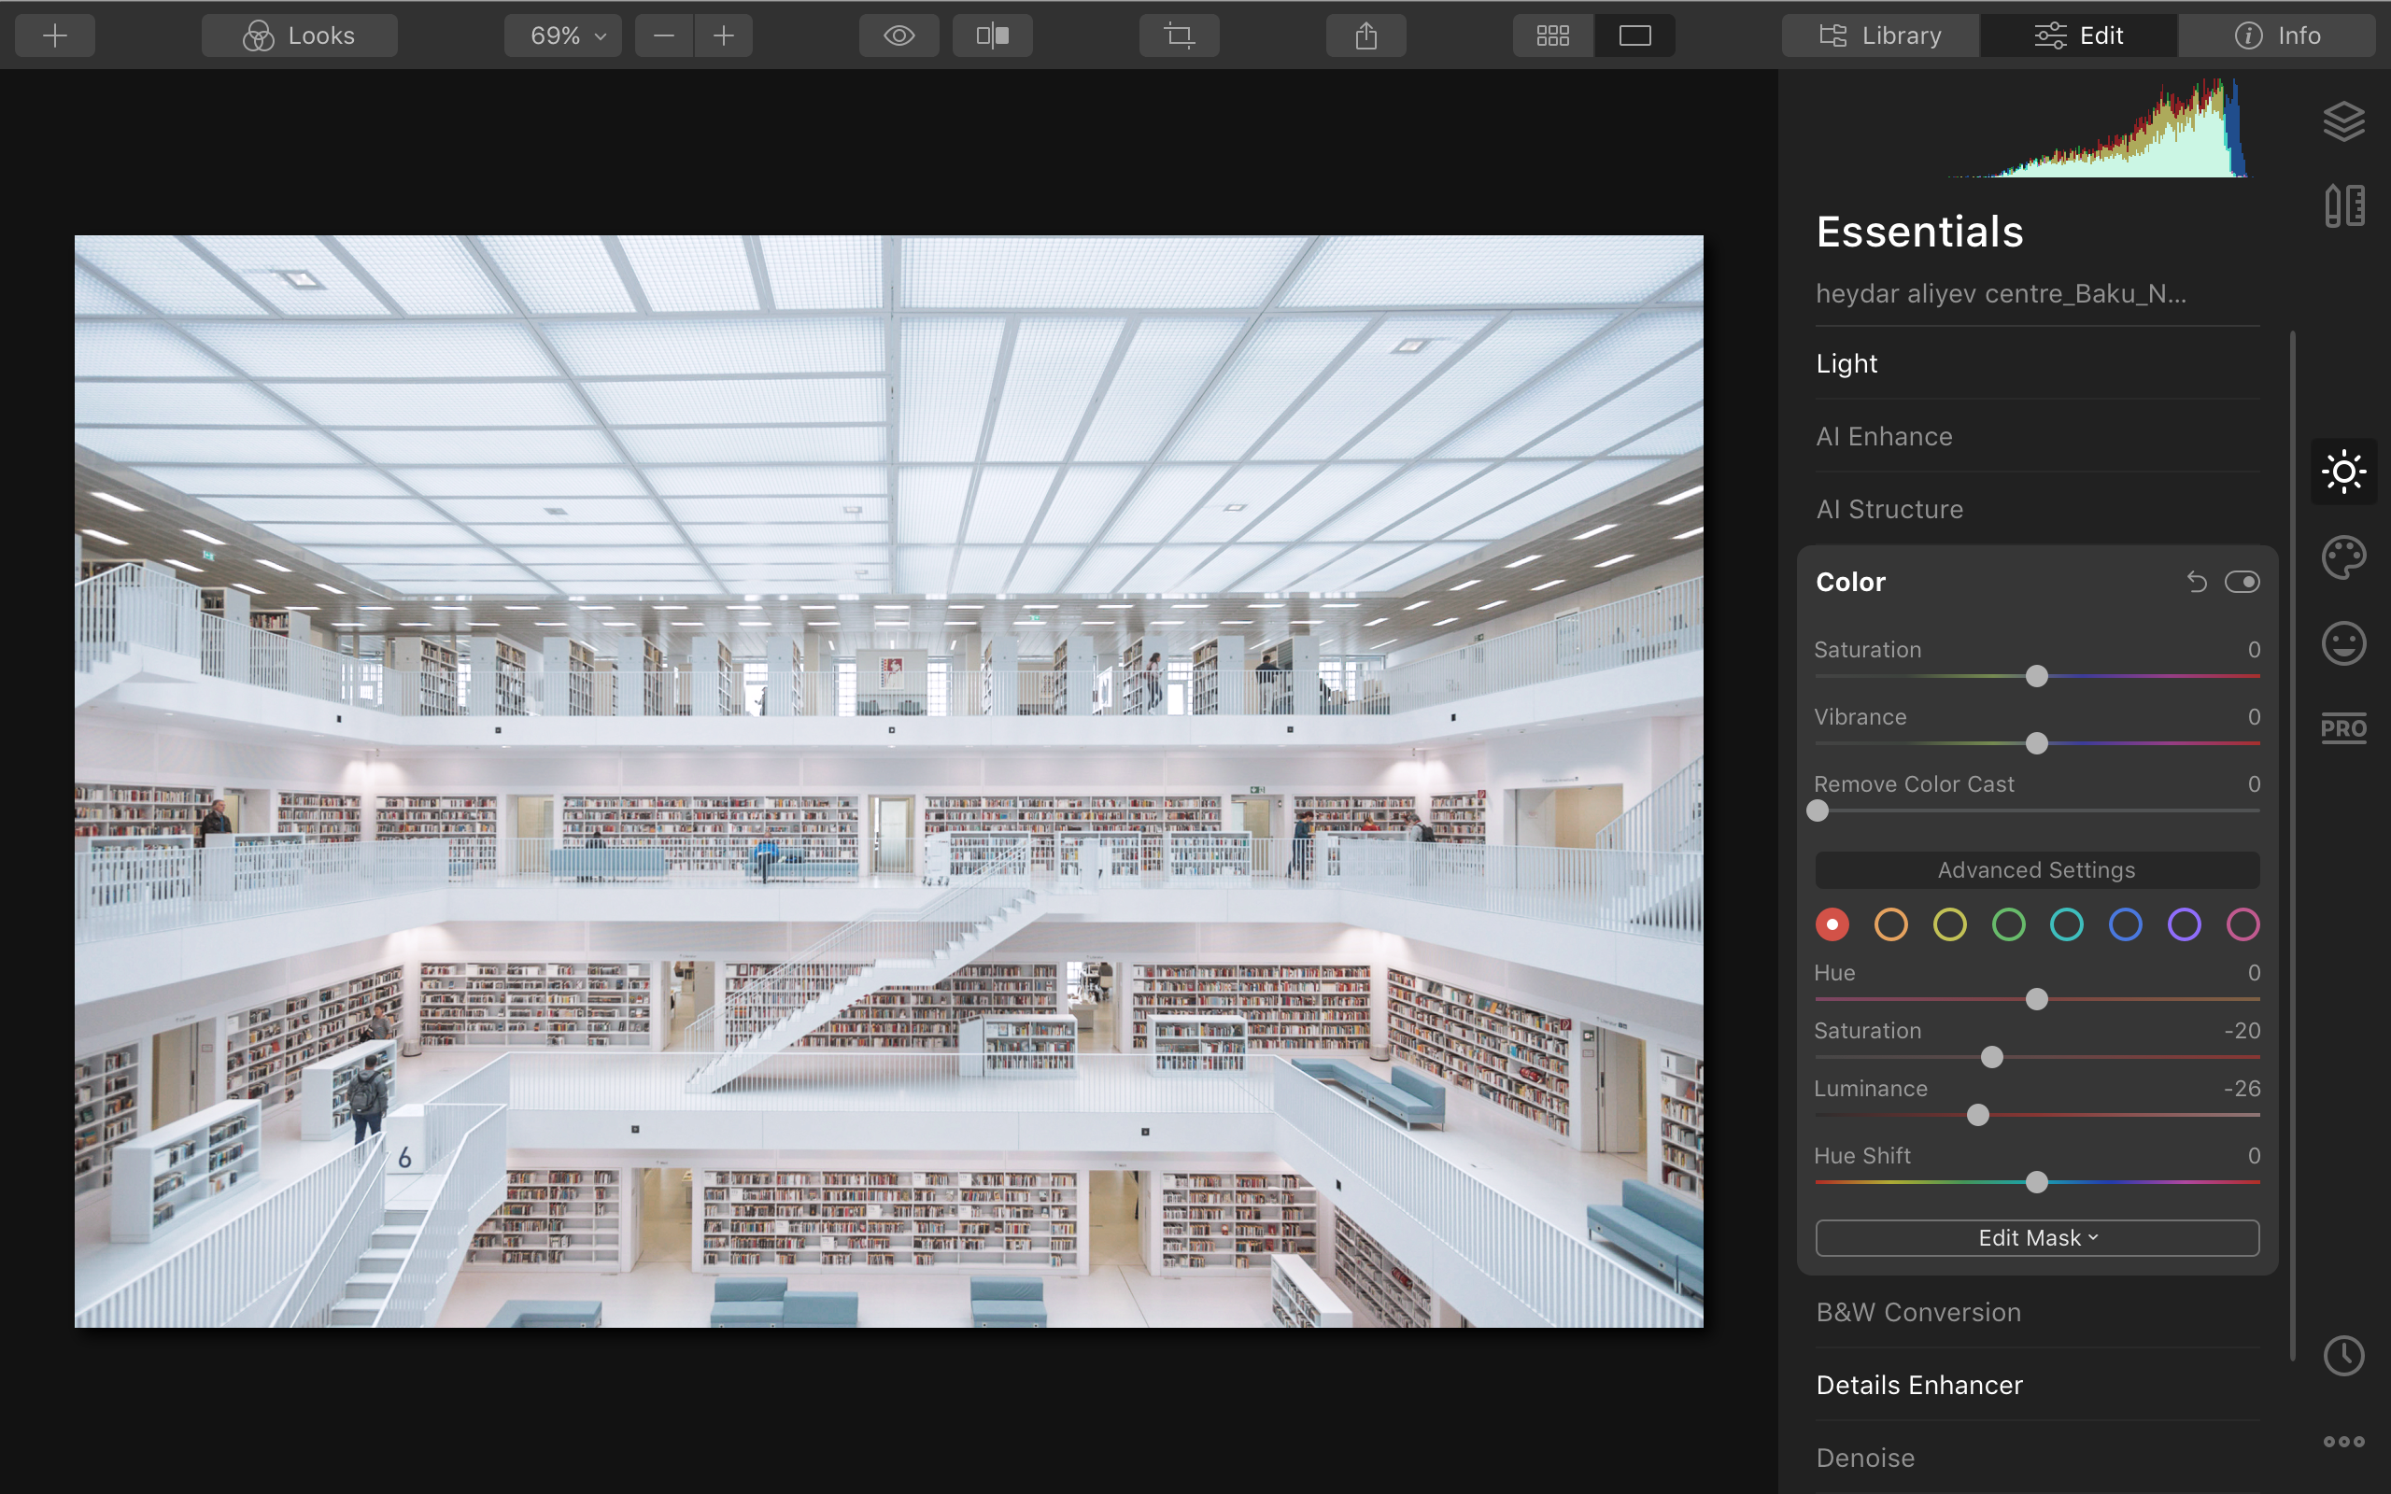Select the blue color channel swatch
2391x1494 pixels.
2125,924
